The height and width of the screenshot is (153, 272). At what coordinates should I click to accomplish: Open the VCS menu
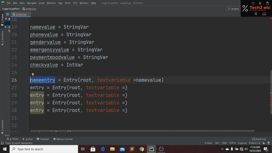(x=75, y=3)
